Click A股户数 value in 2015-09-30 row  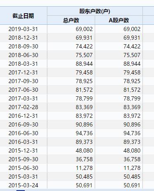[132, 159]
